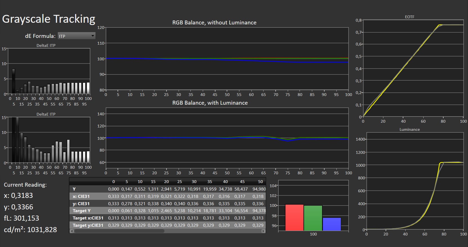Click the Target Y value 56,554 table cell
The image size is (468, 247).
[x=241, y=211]
